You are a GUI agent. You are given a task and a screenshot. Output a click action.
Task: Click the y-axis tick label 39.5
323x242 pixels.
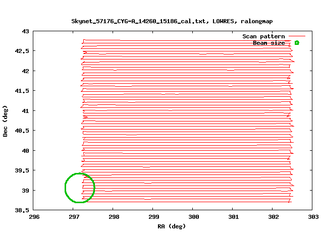click(22, 170)
